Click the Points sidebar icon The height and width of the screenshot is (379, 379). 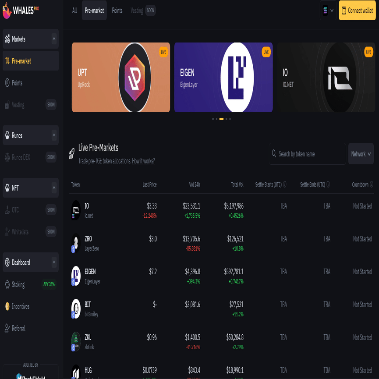tap(7, 83)
